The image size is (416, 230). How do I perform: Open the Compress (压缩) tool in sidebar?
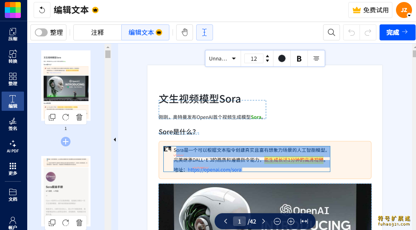13,34
